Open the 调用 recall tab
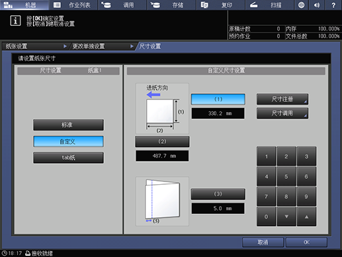Screen dimensions: 342x257 122,5
